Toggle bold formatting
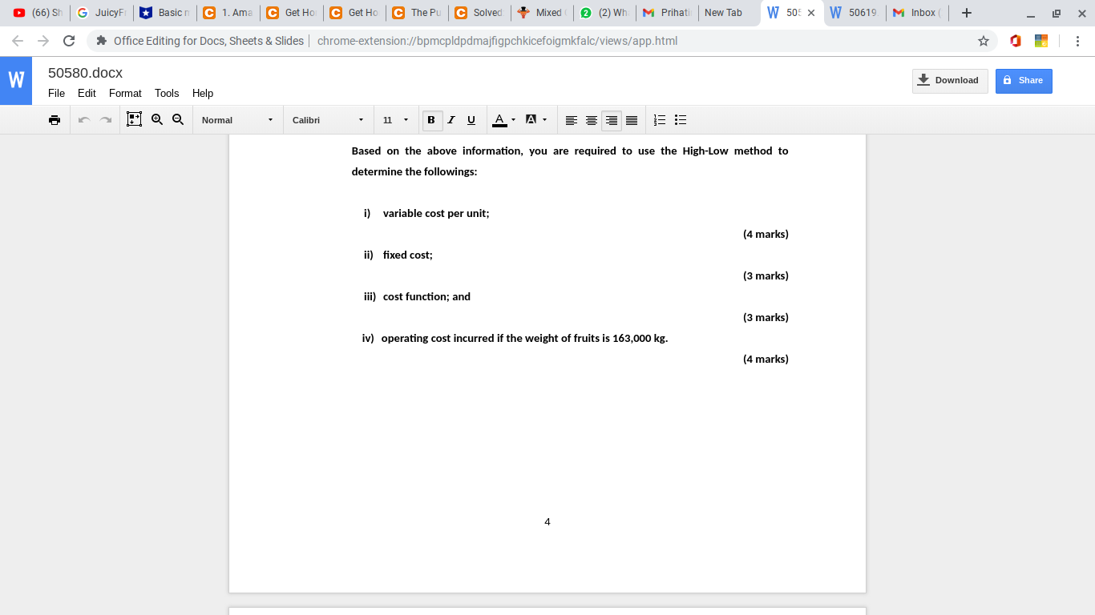Screen dimensions: 1095x615 point(431,120)
